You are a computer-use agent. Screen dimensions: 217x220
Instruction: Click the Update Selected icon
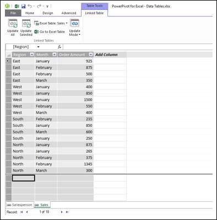pyautogui.click(x=26, y=24)
